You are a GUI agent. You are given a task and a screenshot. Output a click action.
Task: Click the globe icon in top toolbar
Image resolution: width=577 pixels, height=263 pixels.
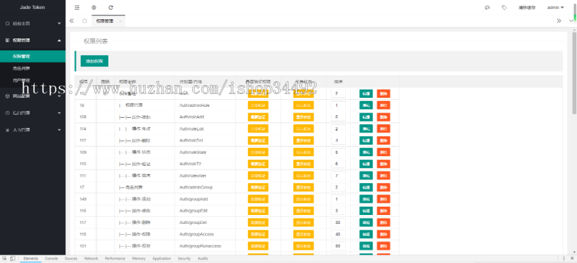coord(94,8)
